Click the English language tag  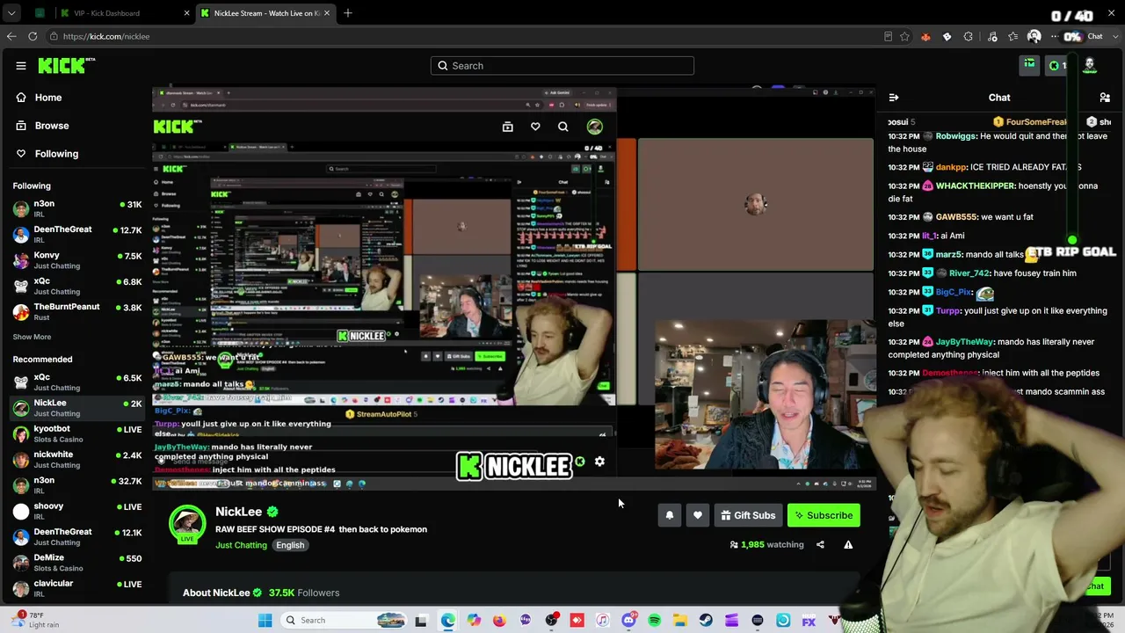[x=290, y=545]
